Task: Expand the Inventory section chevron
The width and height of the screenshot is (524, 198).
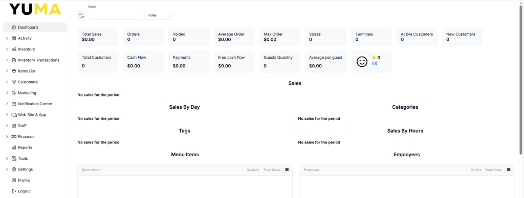Action: click(x=7, y=49)
